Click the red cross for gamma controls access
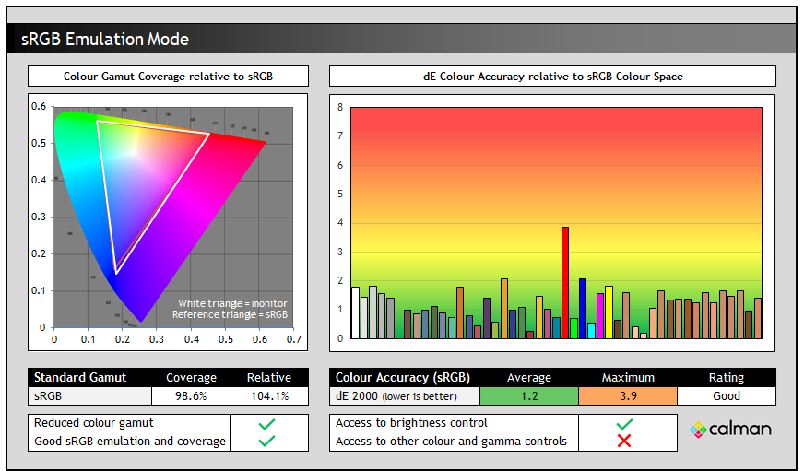 pyautogui.click(x=624, y=441)
